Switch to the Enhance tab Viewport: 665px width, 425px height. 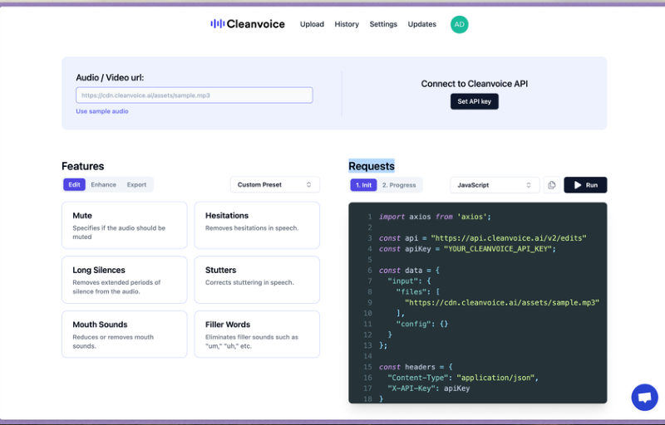(104, 185)
